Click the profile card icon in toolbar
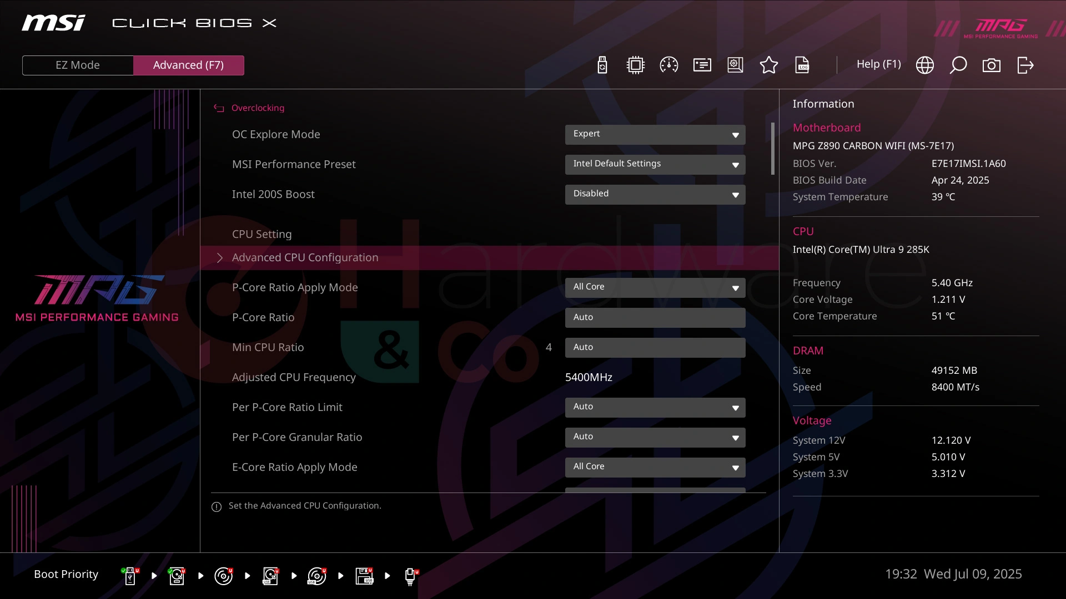The height and width of the screenshot is (599, 1066). [702, 65]
